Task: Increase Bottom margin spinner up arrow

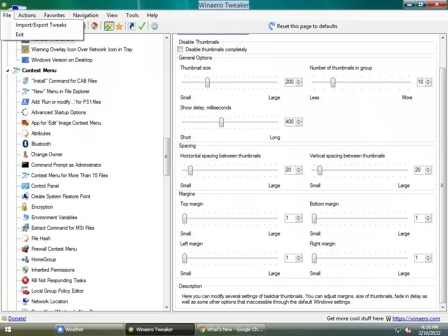Action: [428, 217]
